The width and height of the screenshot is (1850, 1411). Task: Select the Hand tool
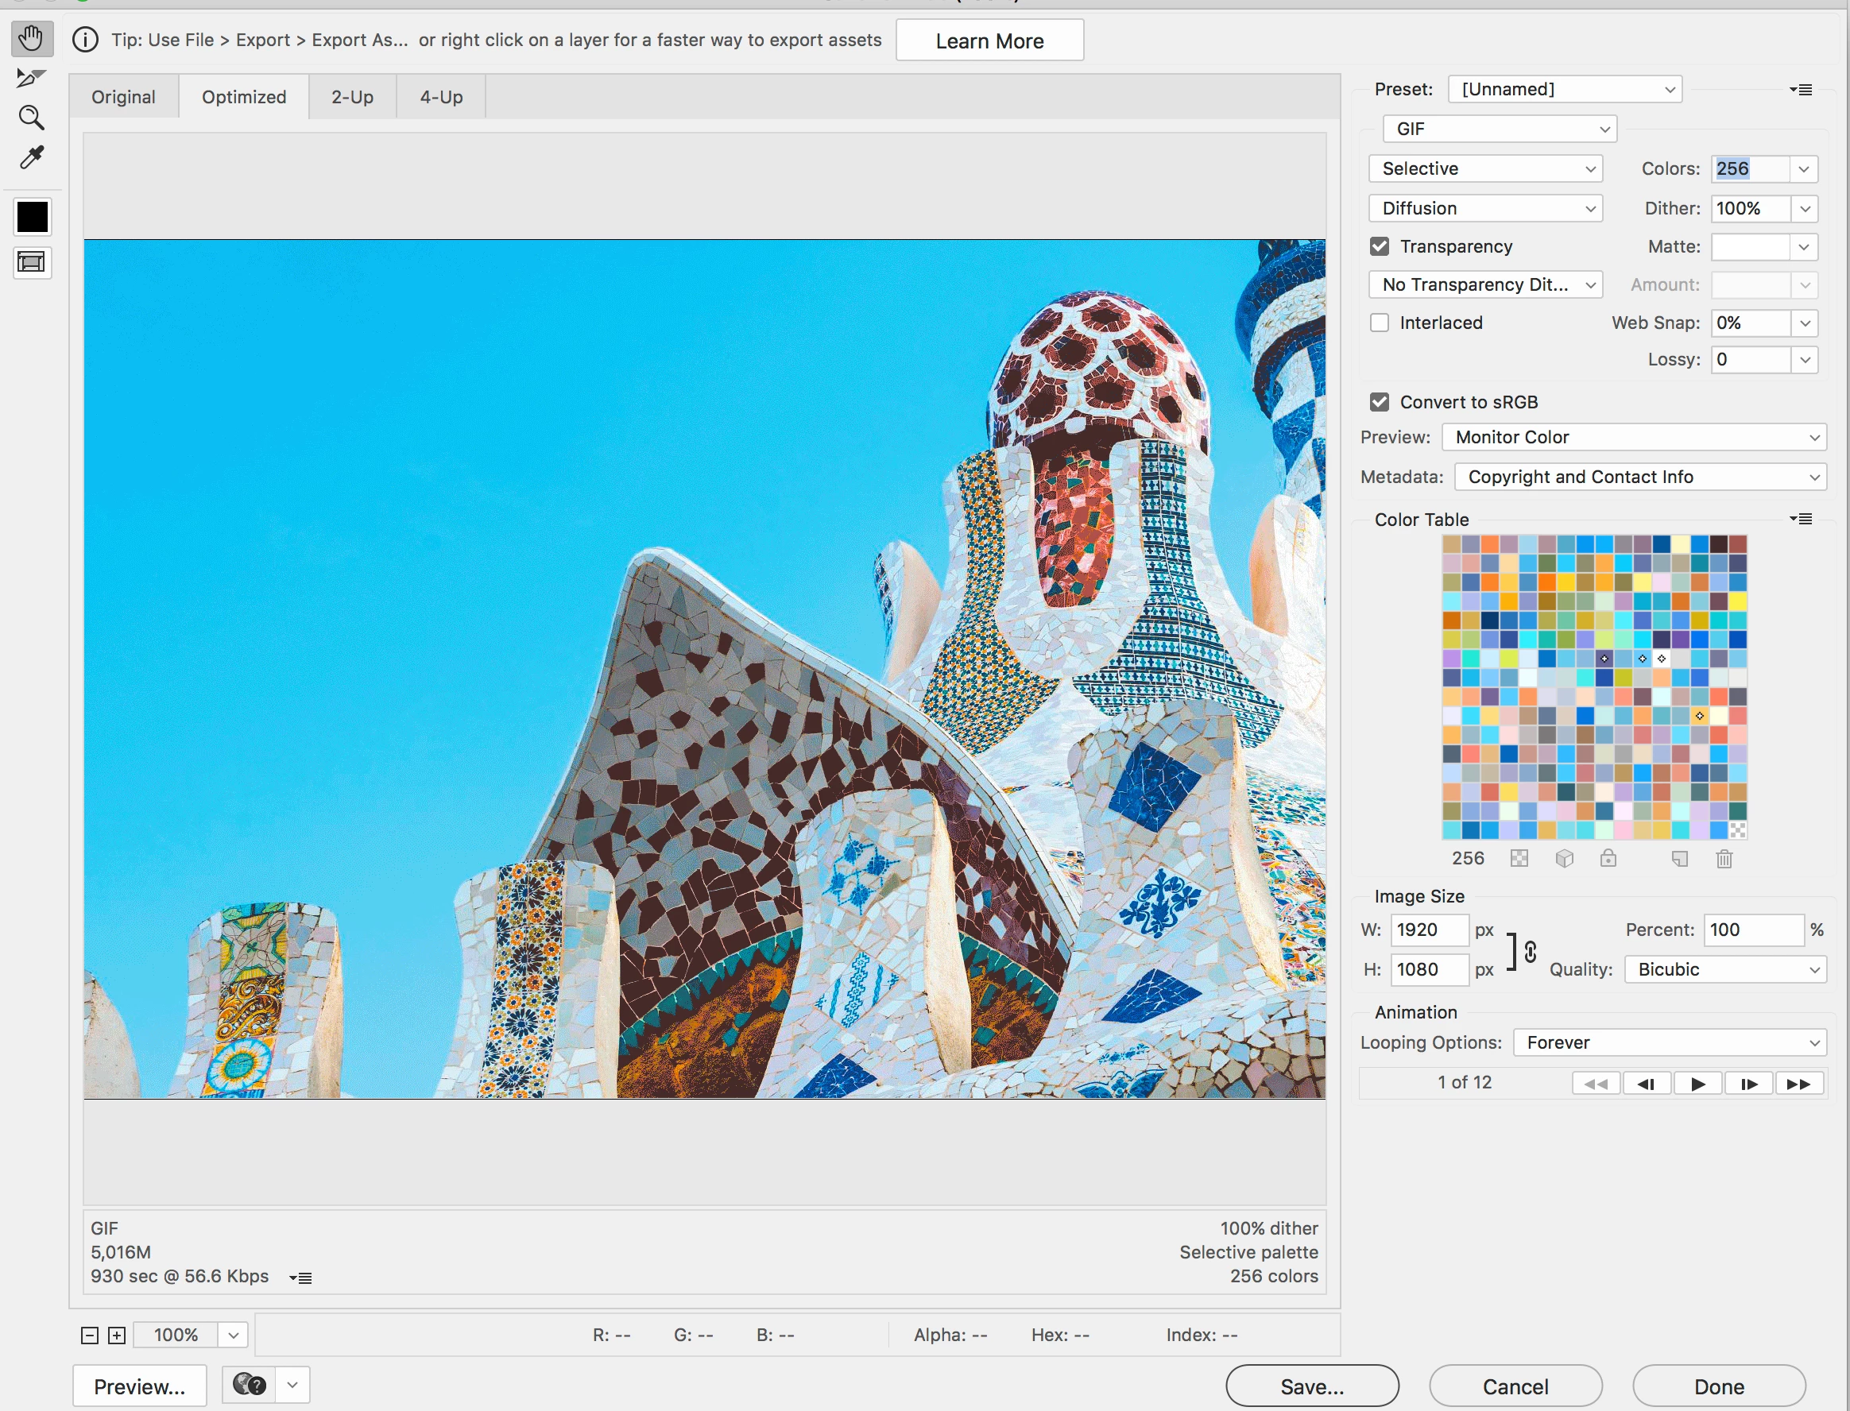[x=32, y=38]
